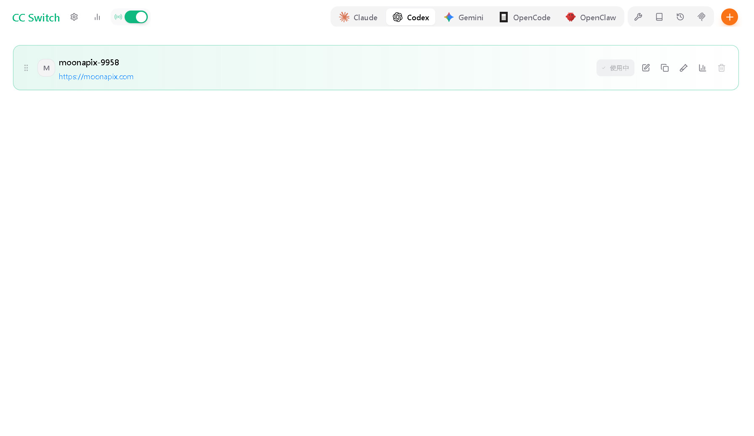The height and width of the screenshot is (436, 754).
Task: Click the broadcast signal icon beside the switch
Action: pos(118,17)
